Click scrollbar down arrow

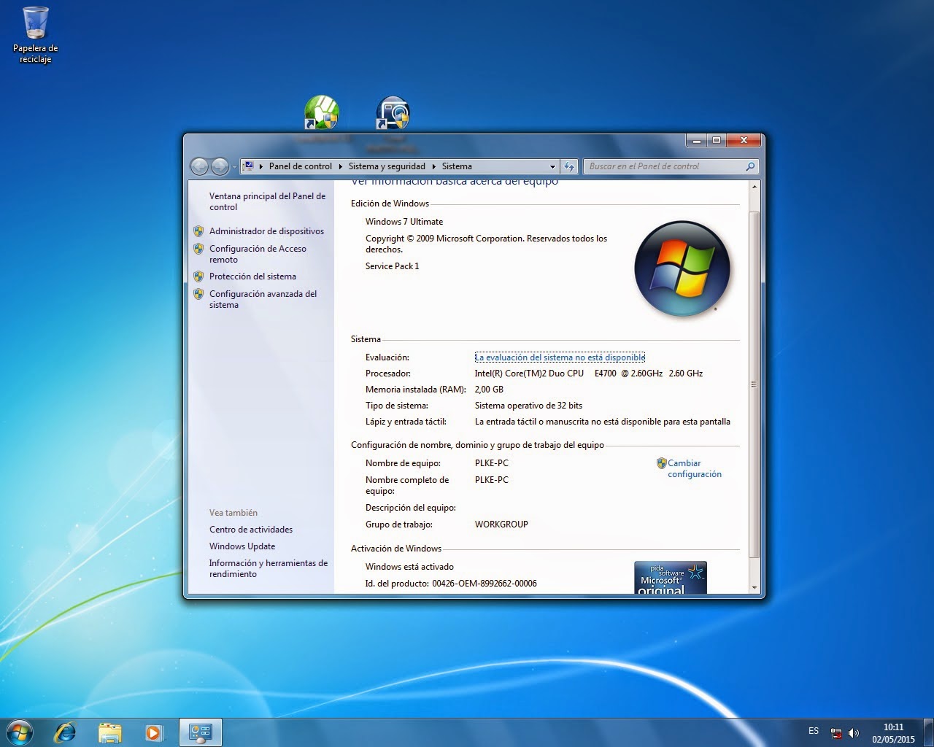754,587
